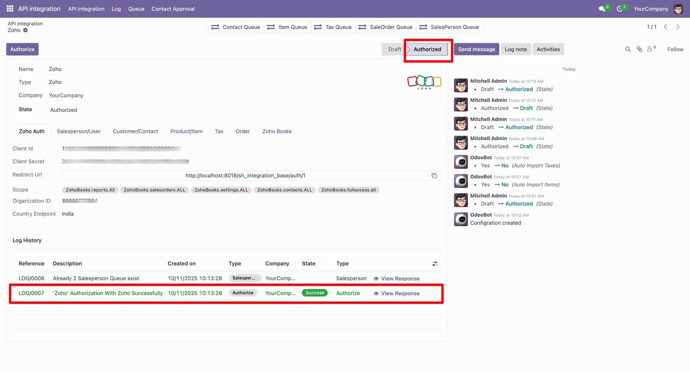Select the ZohoBooks.contacts.ALL scope tag
The width and height of the screenshot is (690, 372).
(285, 190)
